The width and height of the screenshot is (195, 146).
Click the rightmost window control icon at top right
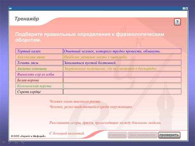(186, 9)
